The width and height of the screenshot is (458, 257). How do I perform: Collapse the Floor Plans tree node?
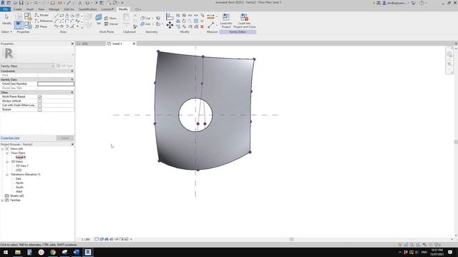[x=7, y=153]
